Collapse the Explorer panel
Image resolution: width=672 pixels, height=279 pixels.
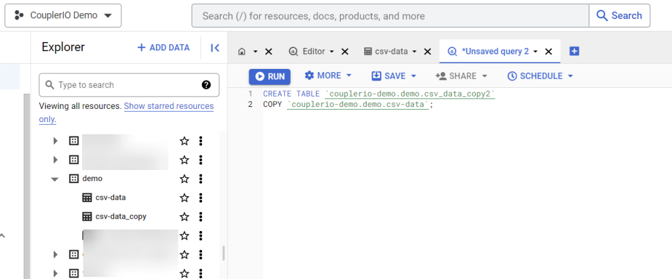pos(215,48)
